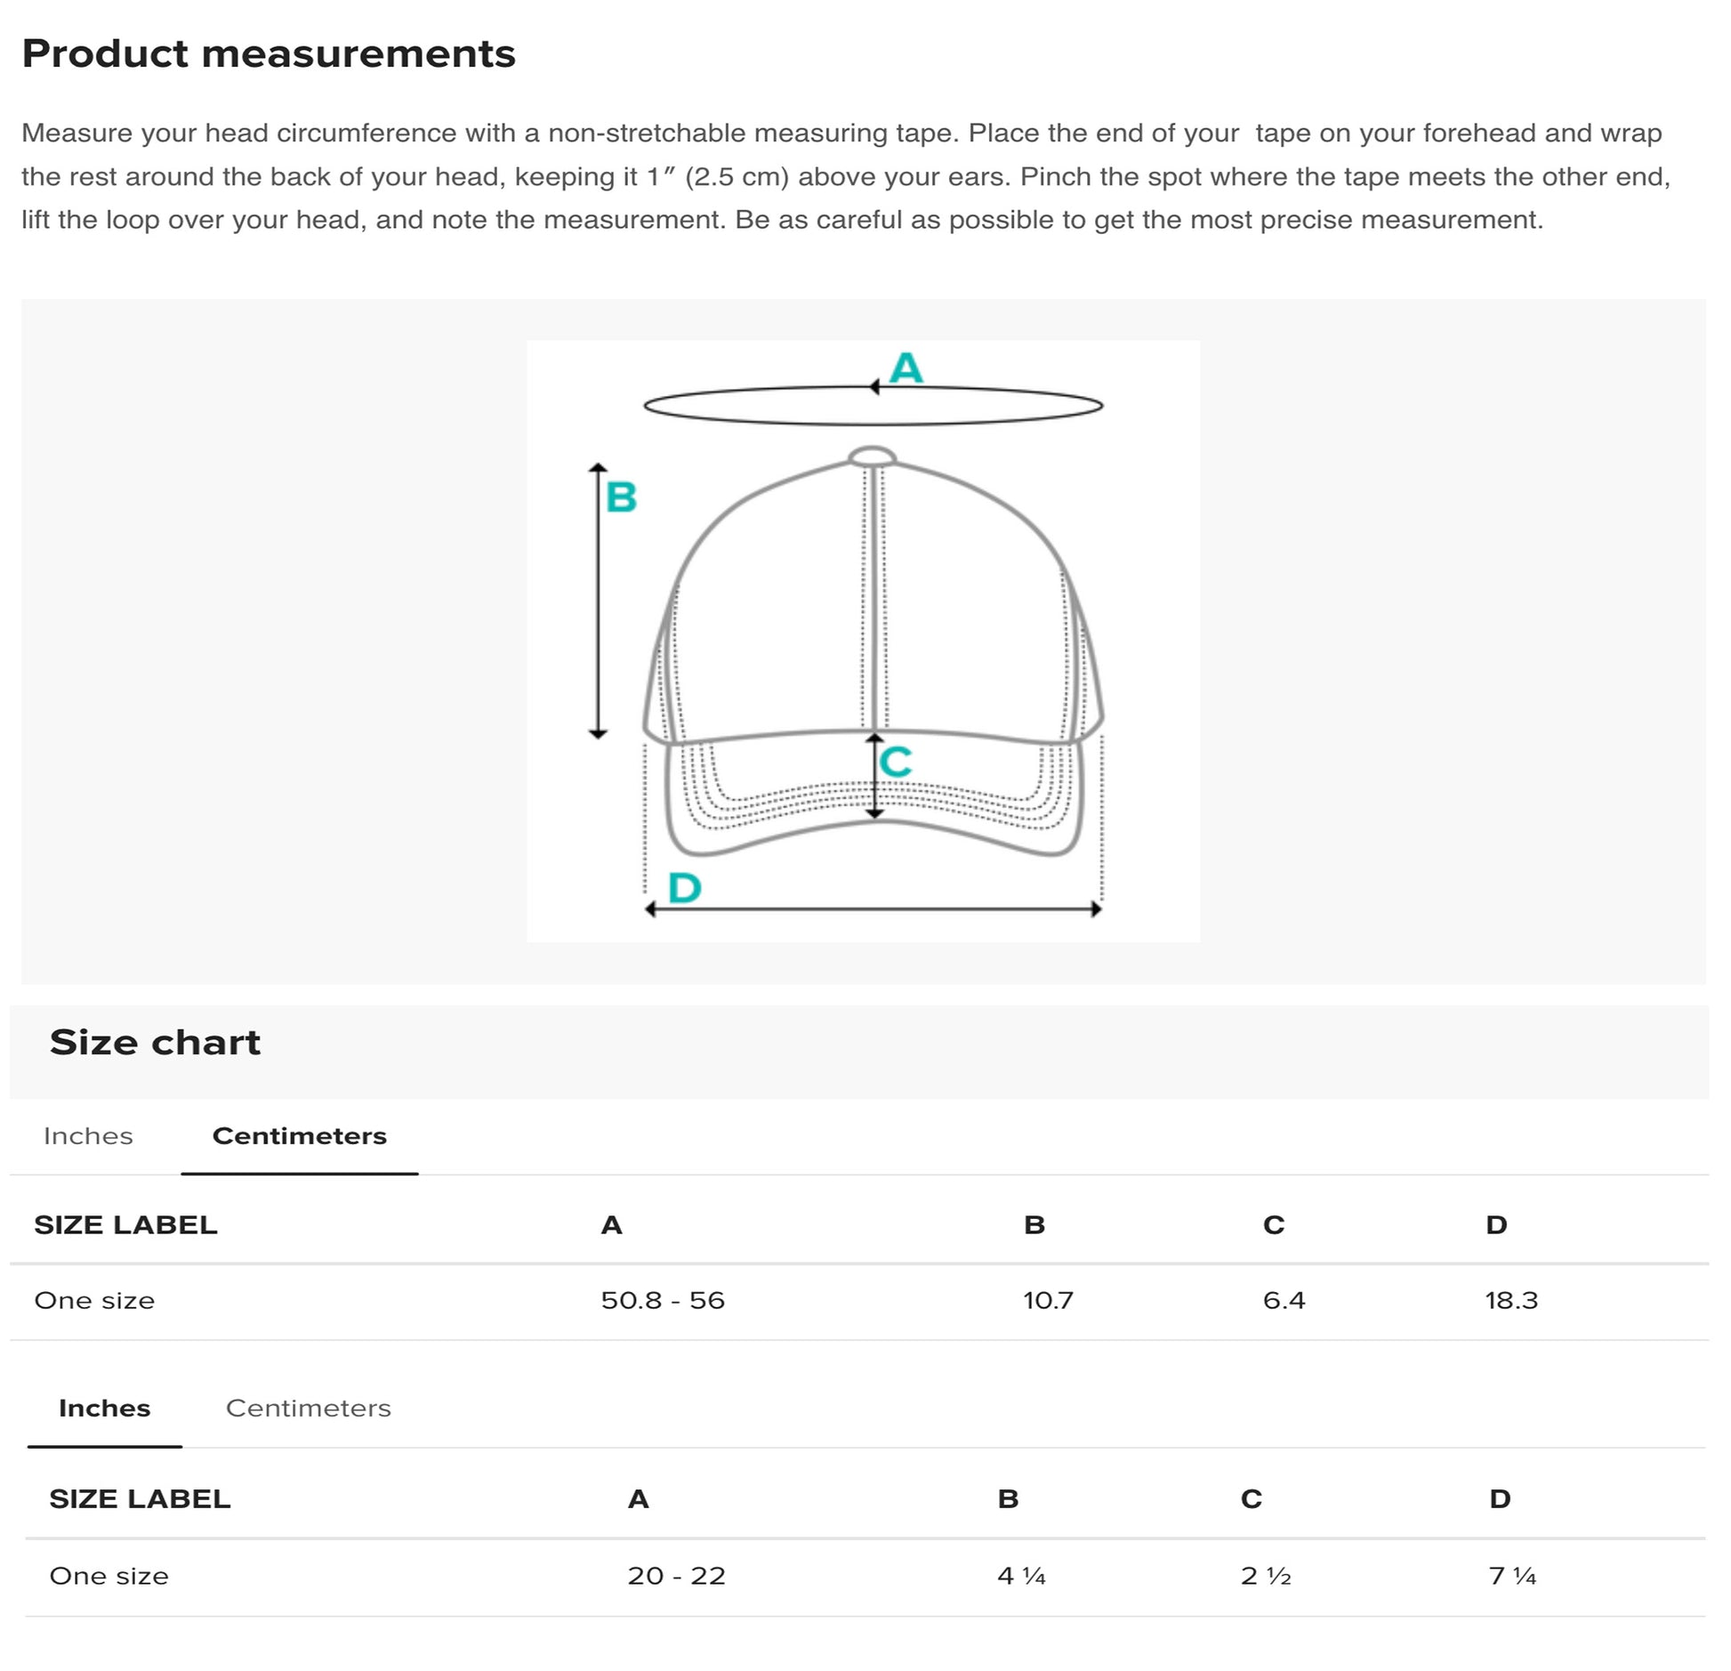Click the 4 ¼ value in inches table
This screenshot has height=1671, width=1731.
[x=1021, y=1576]
